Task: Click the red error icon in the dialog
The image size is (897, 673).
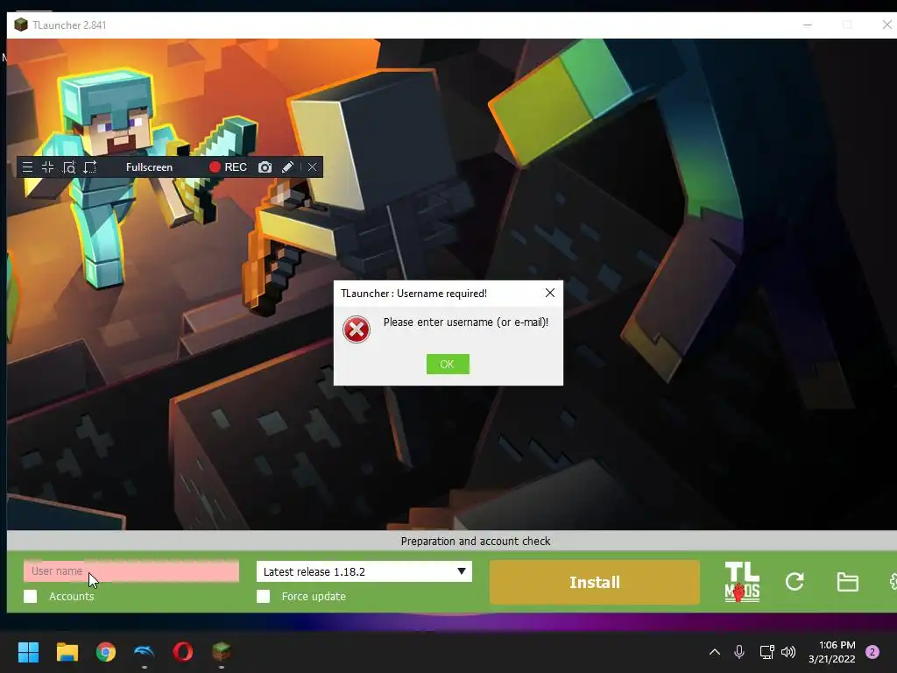Action: 357,329
